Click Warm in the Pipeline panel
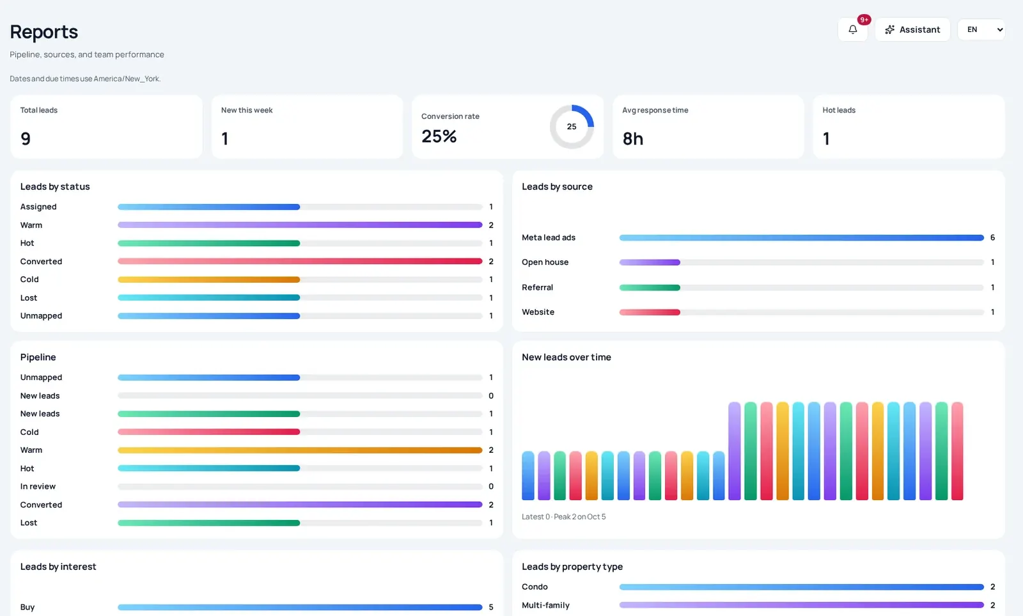This screenshot has width=1023, height=616. click(x=31, y=450)
